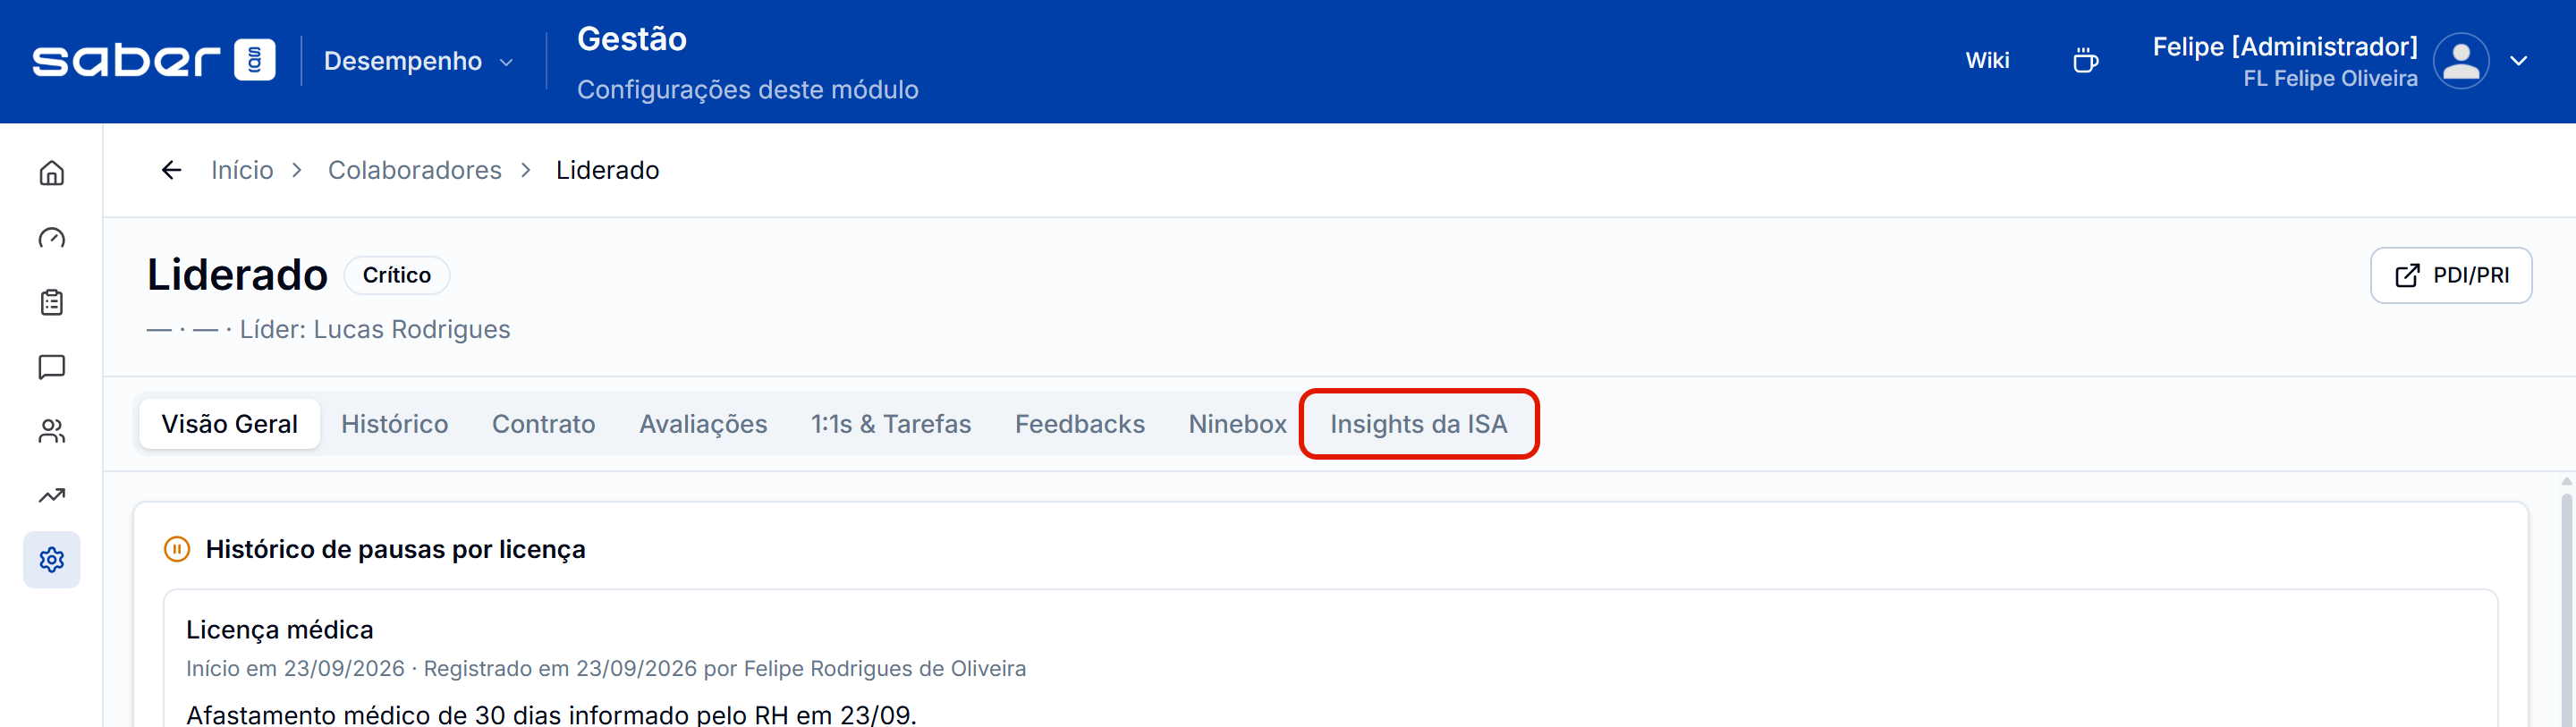
Task: Open the clipboard list icon in sidebar
Action: click(52, 302)
